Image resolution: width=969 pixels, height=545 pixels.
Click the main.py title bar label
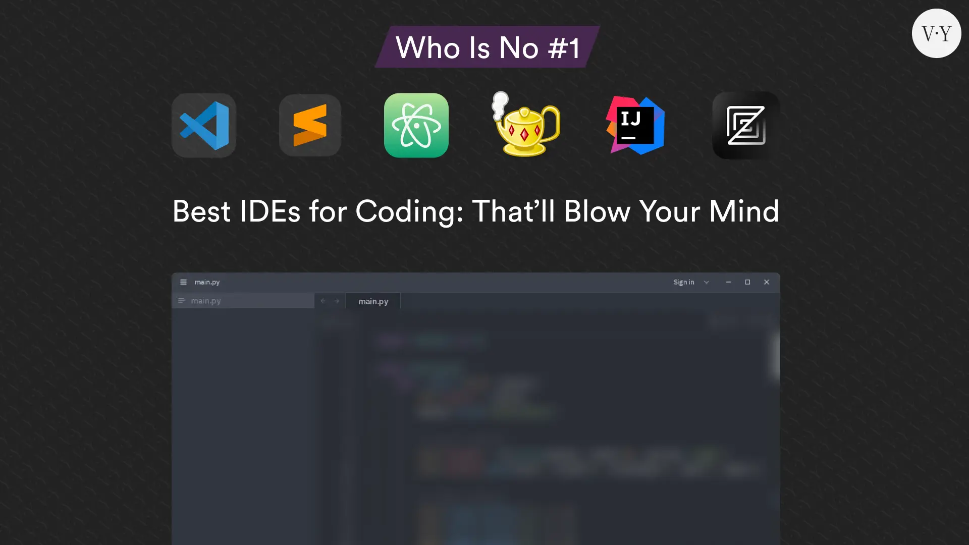(207, 282)
